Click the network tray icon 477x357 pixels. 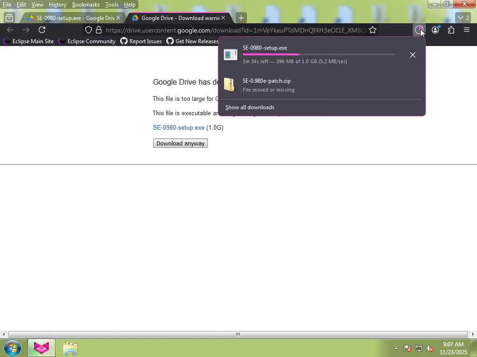click(419, 348)
